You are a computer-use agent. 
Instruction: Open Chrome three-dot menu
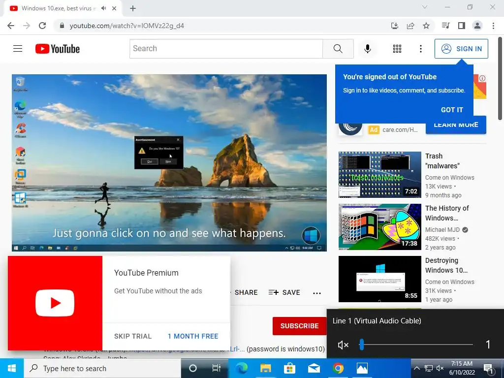493,26
